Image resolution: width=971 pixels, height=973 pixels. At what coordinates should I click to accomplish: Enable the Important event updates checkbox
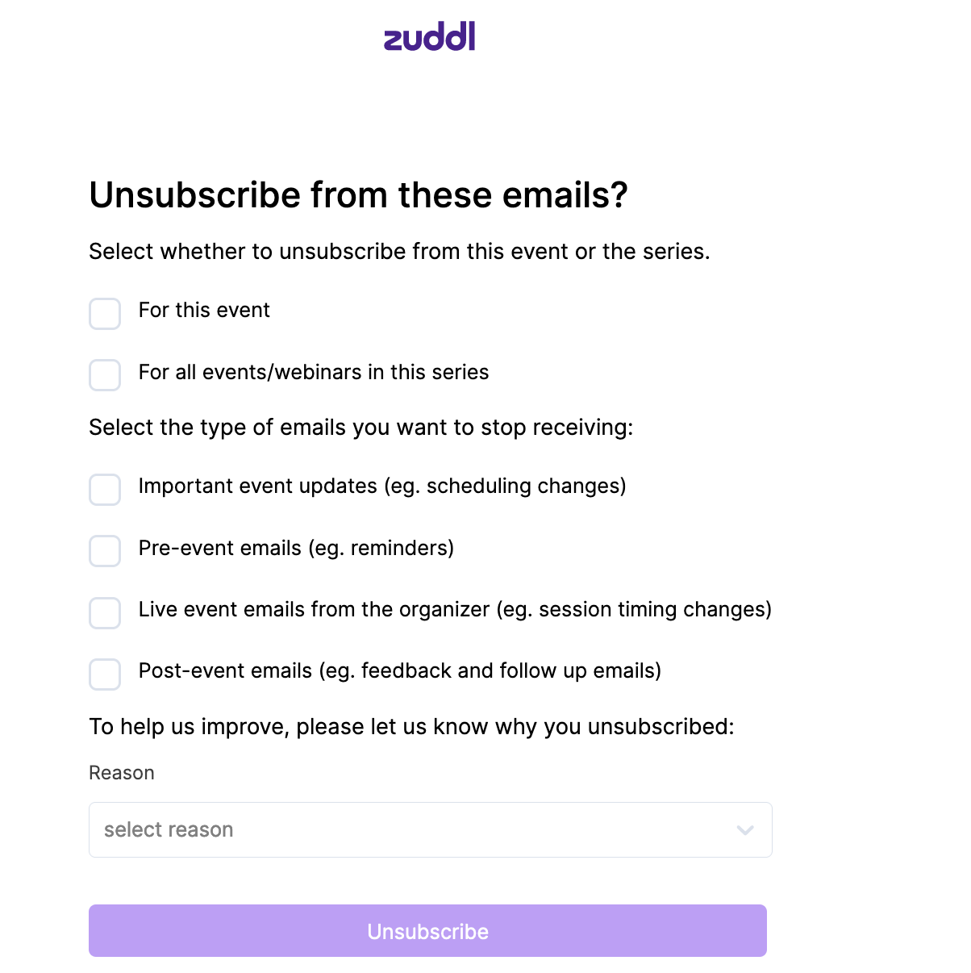[105, 490]
